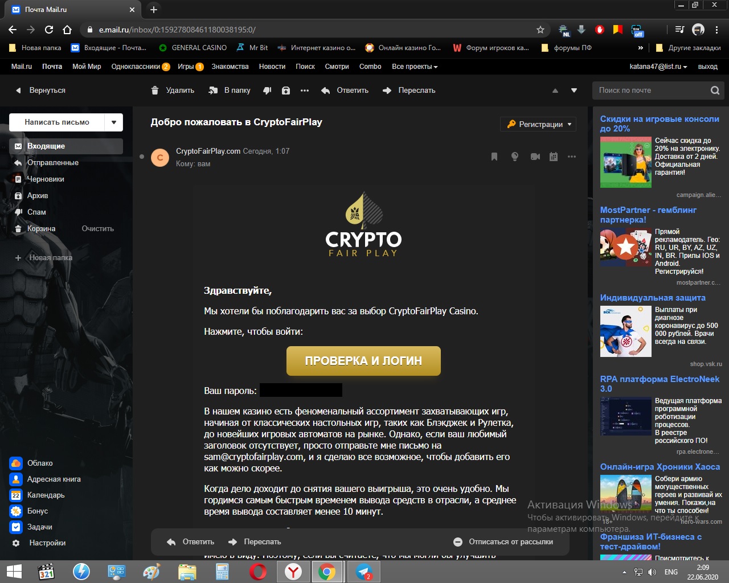Open the Черновики folder
The width and height of the screenshot is (729, 583).
pyautogui.click(x=66, y=179)
